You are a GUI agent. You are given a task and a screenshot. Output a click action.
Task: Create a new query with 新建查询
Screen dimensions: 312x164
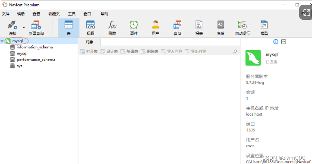click(36, 28)
